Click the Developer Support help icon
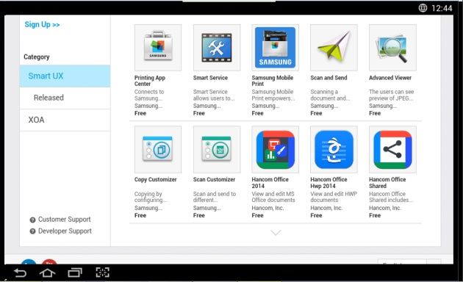This screenshot has width=463, height=282. 32,231
